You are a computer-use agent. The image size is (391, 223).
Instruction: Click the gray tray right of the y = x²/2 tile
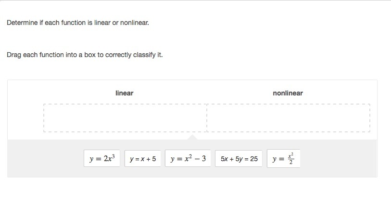click(337, 159)
